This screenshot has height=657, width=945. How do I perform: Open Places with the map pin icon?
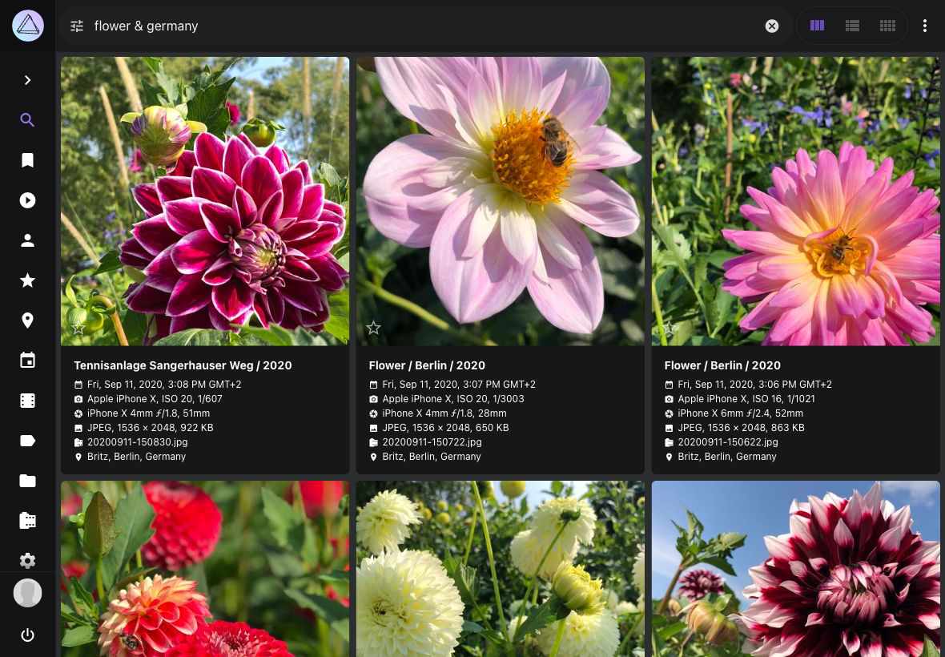pyautogui.click(x=27, y=320)
